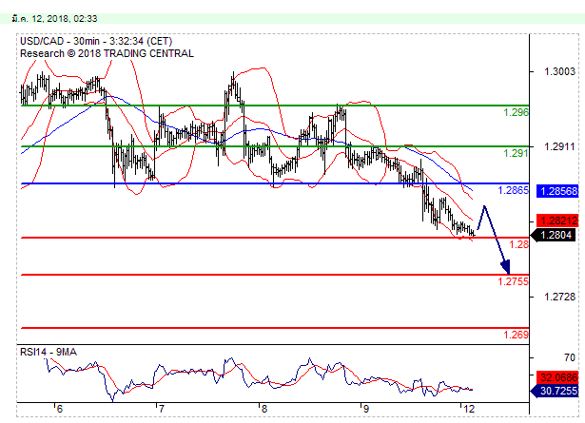
Task: Click the red 1.2755 support label
Action: [514, 281]
